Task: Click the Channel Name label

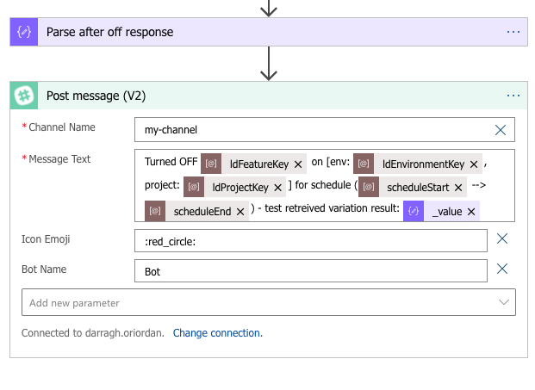Action: tap(62, 127)
